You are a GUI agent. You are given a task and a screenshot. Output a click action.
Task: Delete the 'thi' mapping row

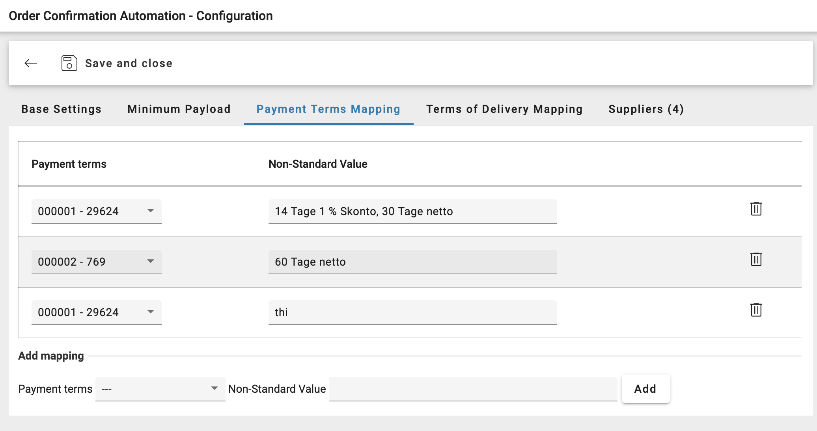(756, 310)
